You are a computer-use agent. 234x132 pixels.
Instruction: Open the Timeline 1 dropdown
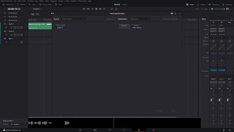[37, 9]
